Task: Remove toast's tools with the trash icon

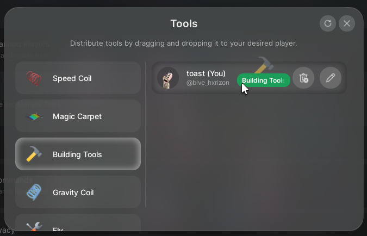Action: 303,78
